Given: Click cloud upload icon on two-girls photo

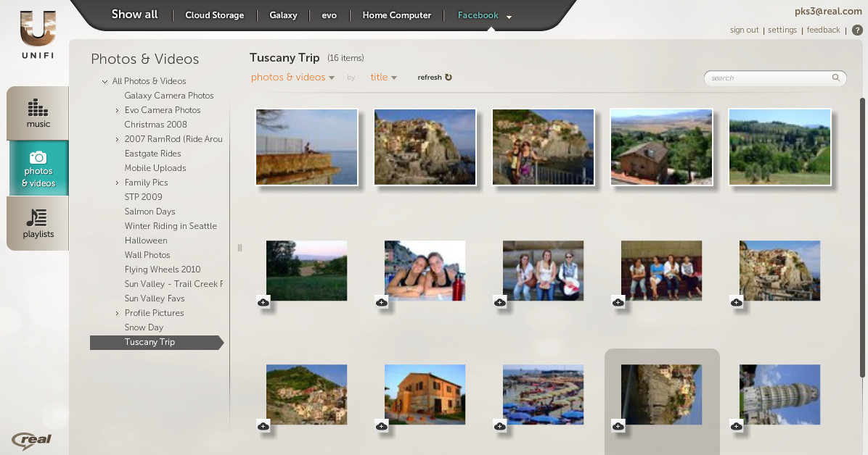Looking at the screenshot, I should point(382,302).
